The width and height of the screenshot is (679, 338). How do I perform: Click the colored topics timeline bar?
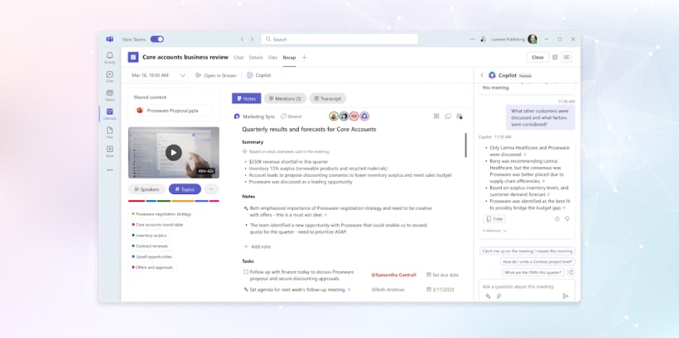(174, 201)
